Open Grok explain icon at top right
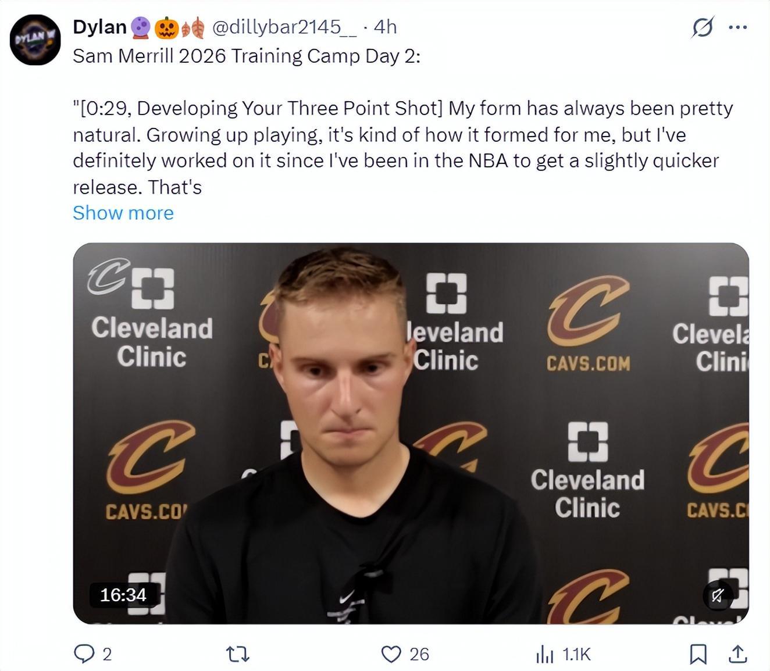Image resolution: width=770 pixels, height=671 pixels. [703, 27]
